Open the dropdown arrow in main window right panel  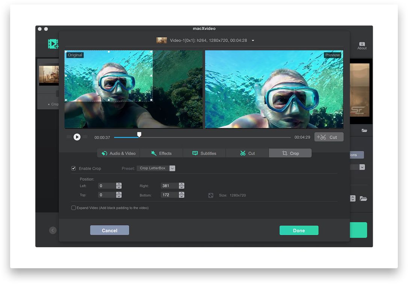(x=362, y=167)
